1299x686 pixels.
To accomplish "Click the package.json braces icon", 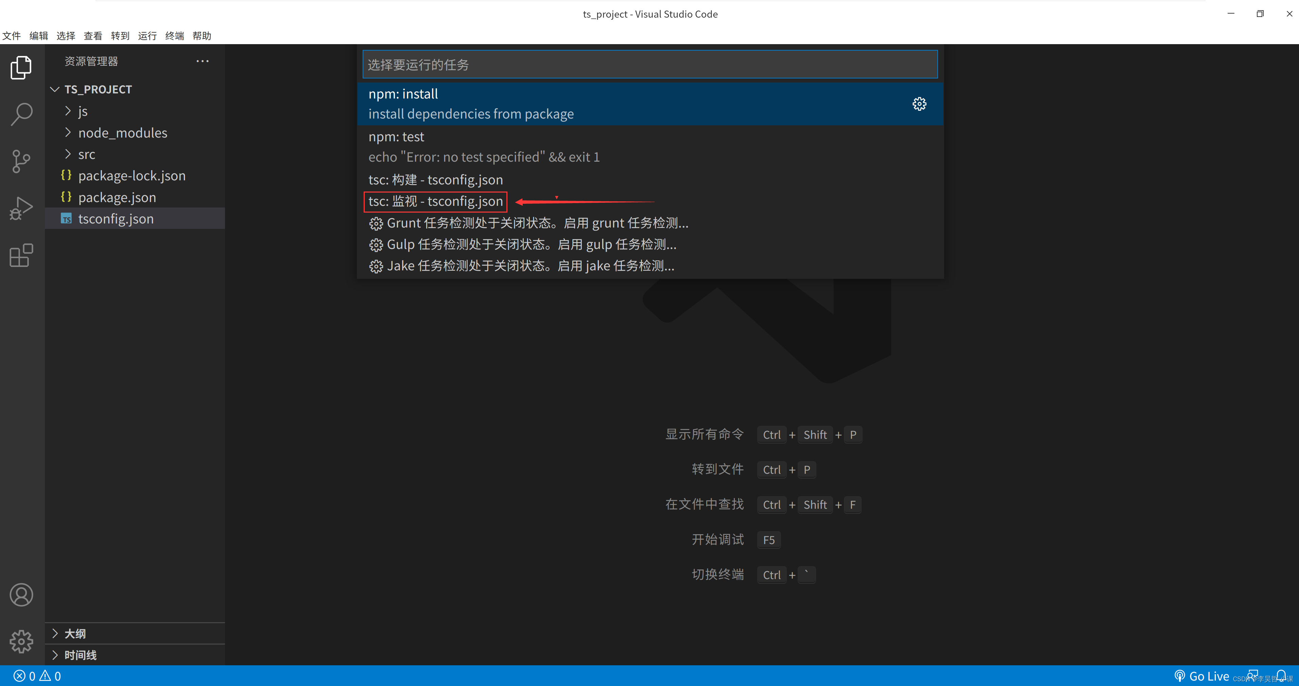I will pos(66,197).
